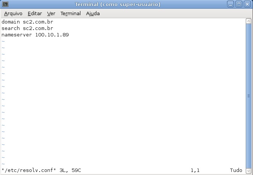This screenshot has height=175, width=253.
Task: Click the scrollbar down arrow
Action: coord(248,170)
